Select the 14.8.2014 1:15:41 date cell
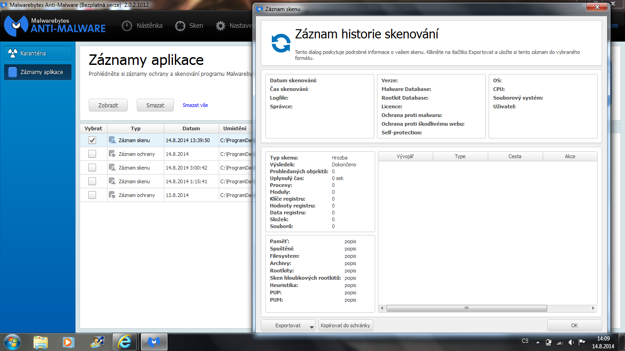 point(191,181)
